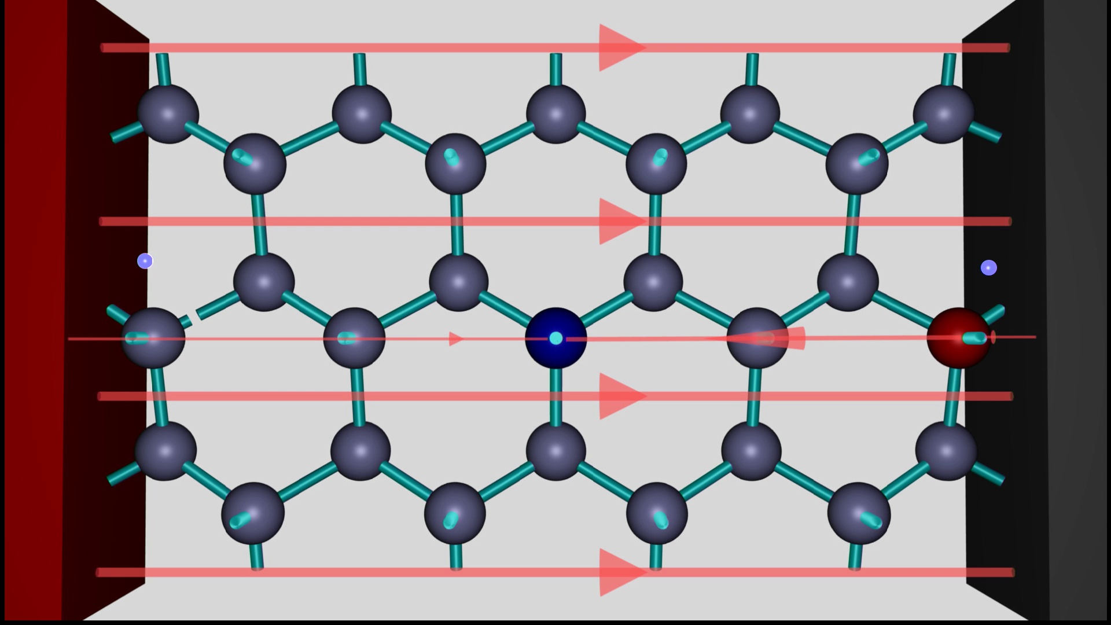This screenshot has height=625, width=1111.
Task: Click the arrowhead on topmost red field line
Action: (619, 47)
